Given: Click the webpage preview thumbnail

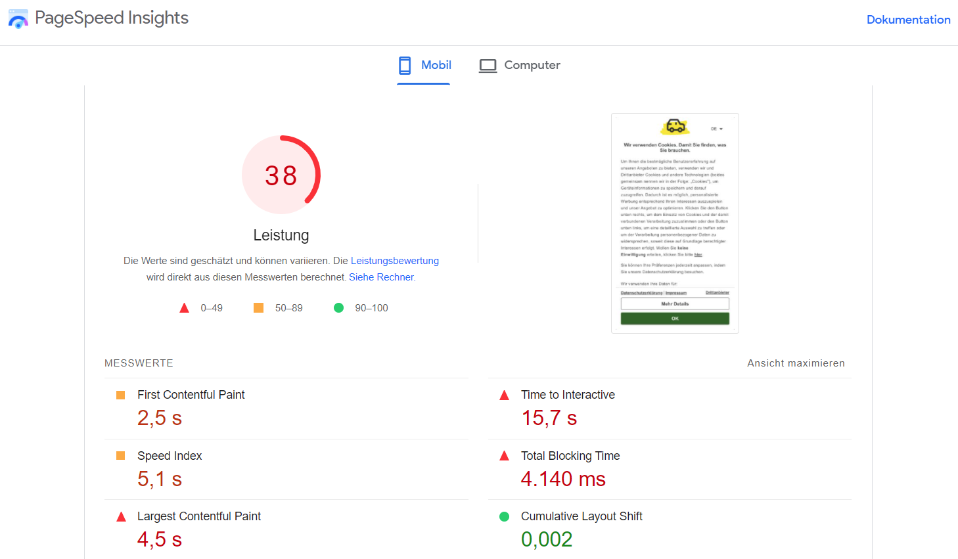Looking at the screenshot, I should click(675, 223).
